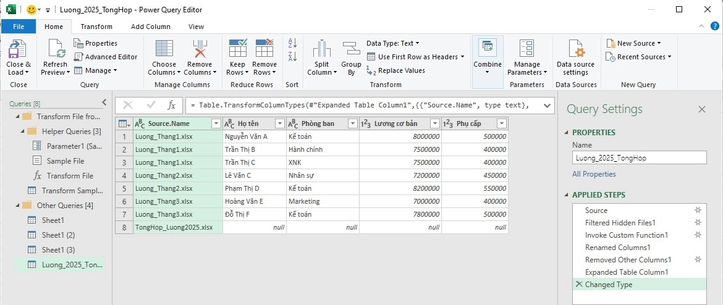The height and width of the screenshot is (305, 723).
Task: Select cell TongHop_Luong2025.xlsx
Action: [x=178, y=227]
